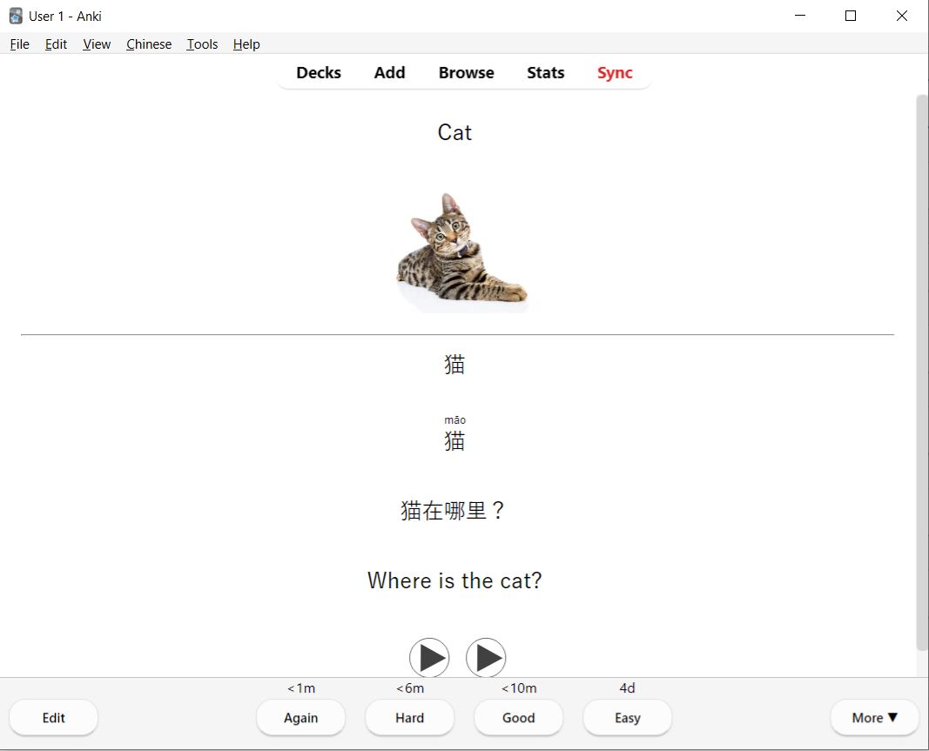Click the <1m interval label
The width and height of the screenshot is (929, 751).
click(x=301, y=688)
